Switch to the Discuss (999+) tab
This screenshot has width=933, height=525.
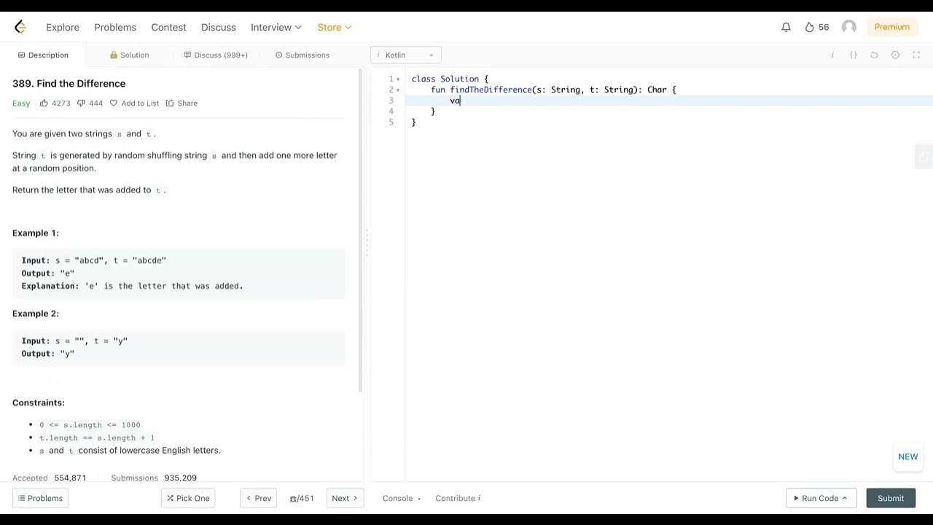216,55
